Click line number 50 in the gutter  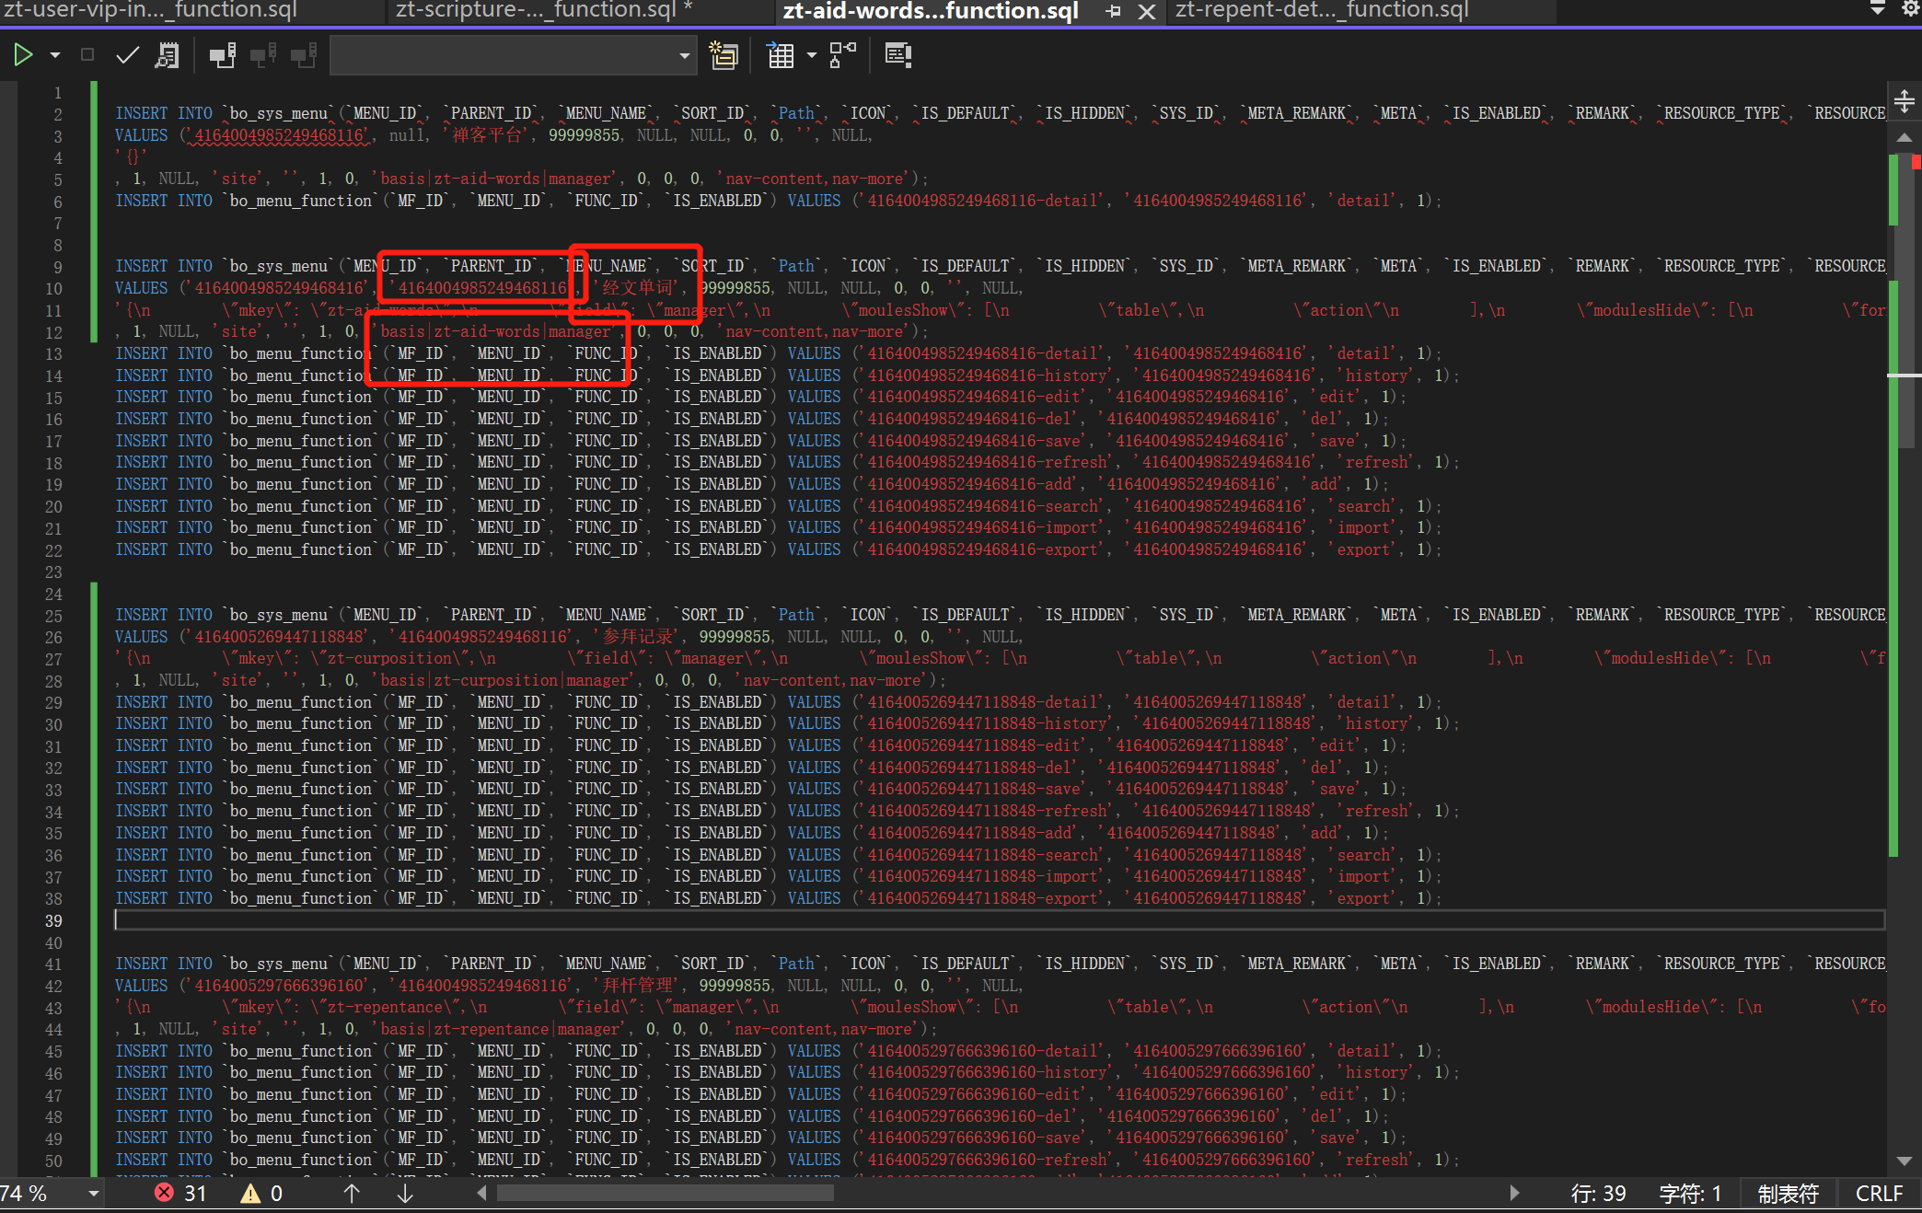tap(53, 1161)
